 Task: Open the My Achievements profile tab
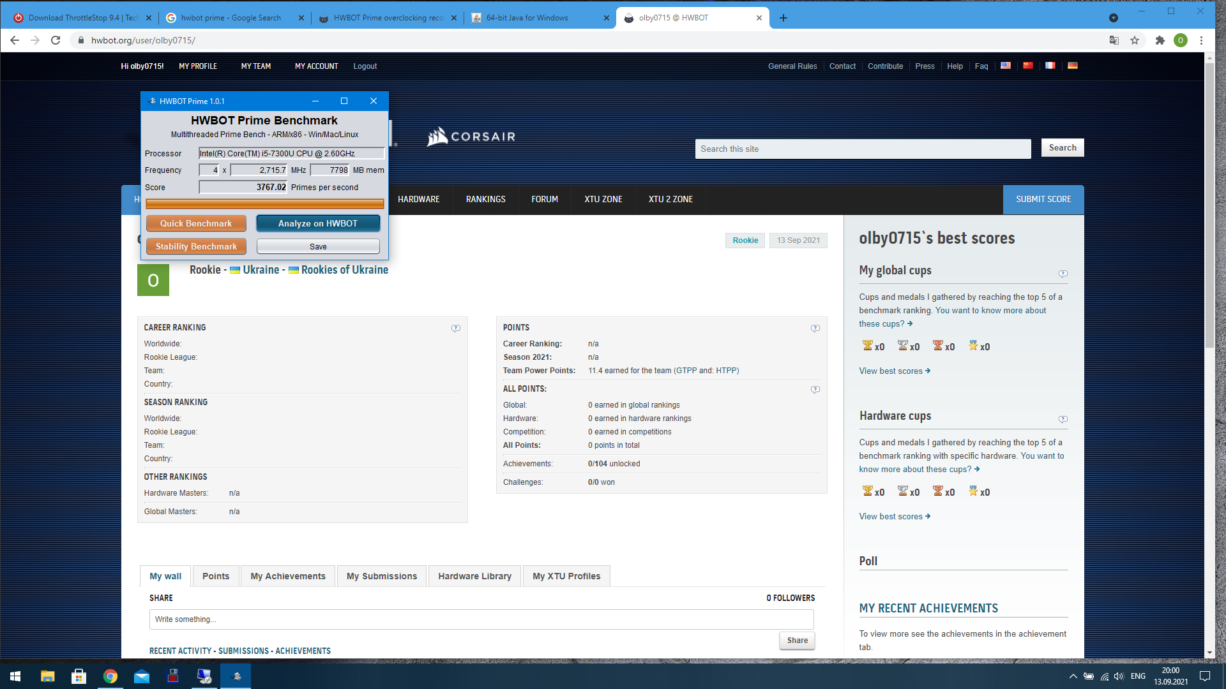(x=288, y=576)
